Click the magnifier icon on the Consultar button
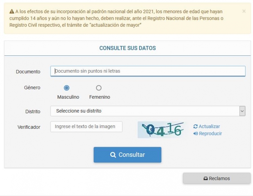 (113, 155)
